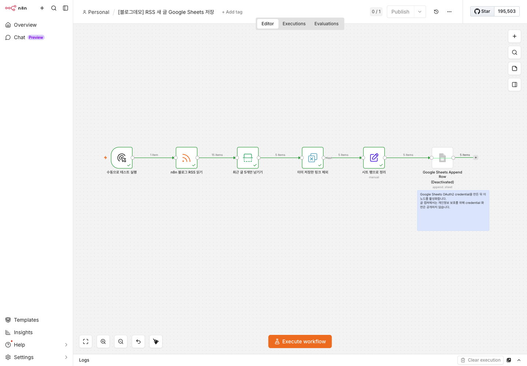Viewport: 527px width, 366px height.
Task: Click the Execute workflow button
Action: (300, 341)
